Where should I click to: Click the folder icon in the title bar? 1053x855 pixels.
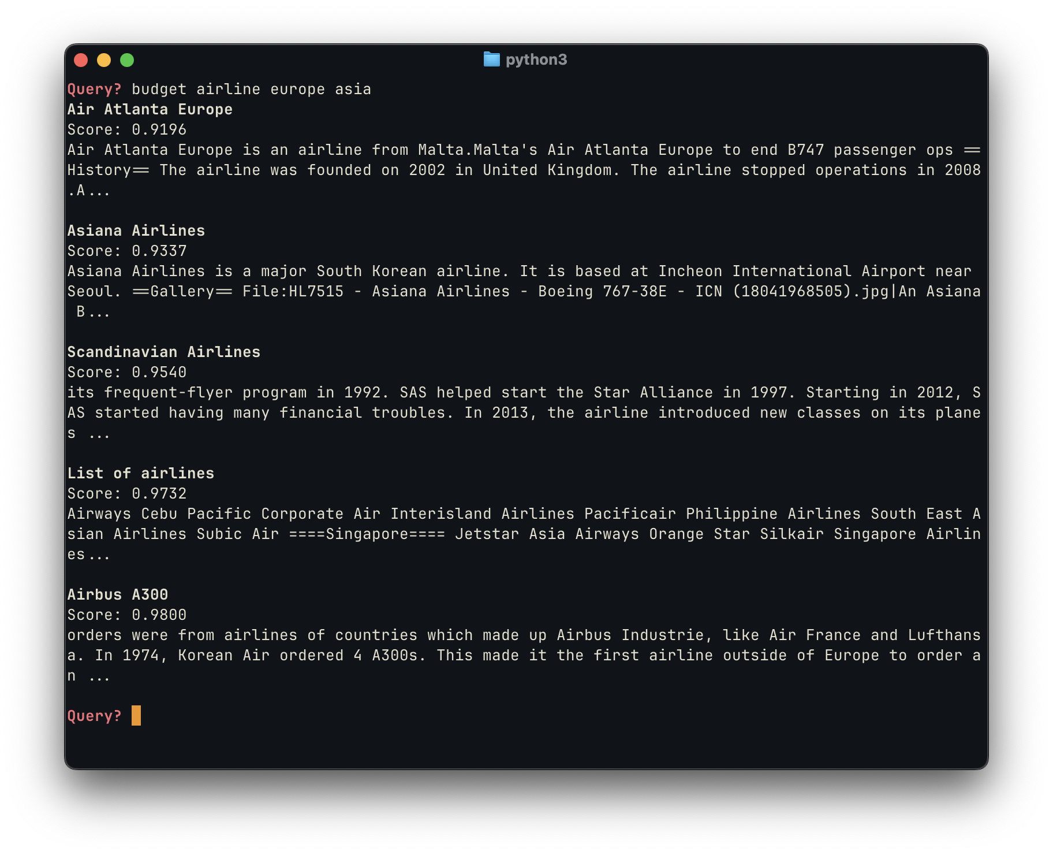pos(491,60)
